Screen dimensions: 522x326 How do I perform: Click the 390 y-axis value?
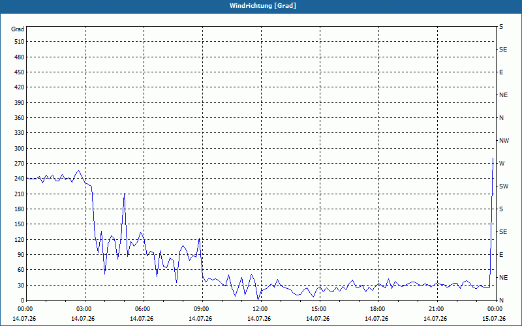[20, 103]
